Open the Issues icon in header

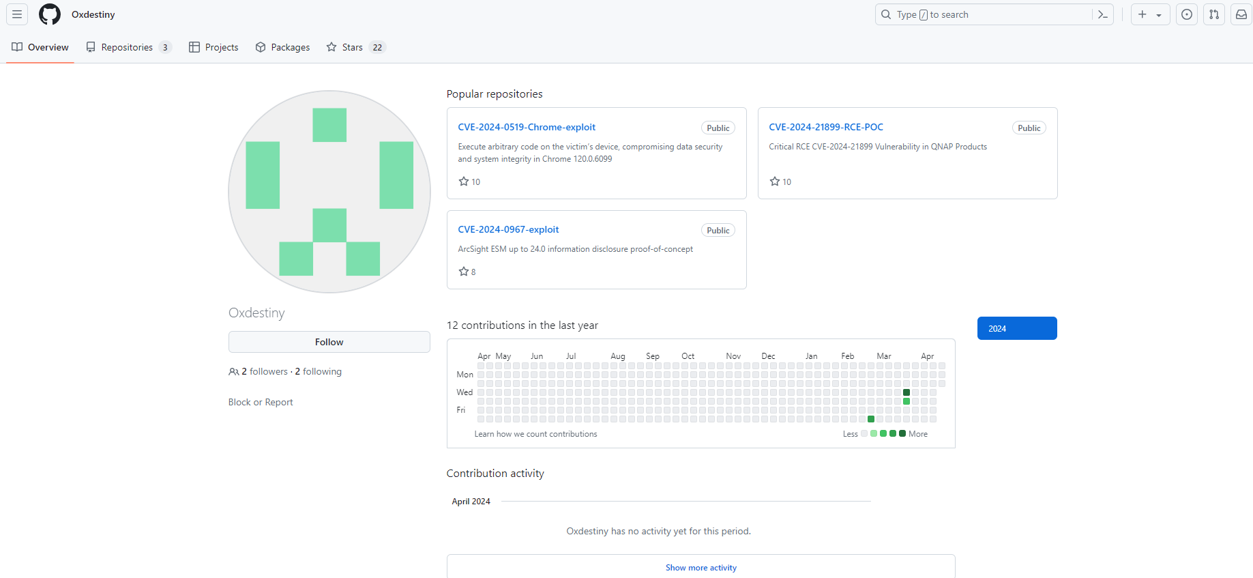[x=1187, y=14]
